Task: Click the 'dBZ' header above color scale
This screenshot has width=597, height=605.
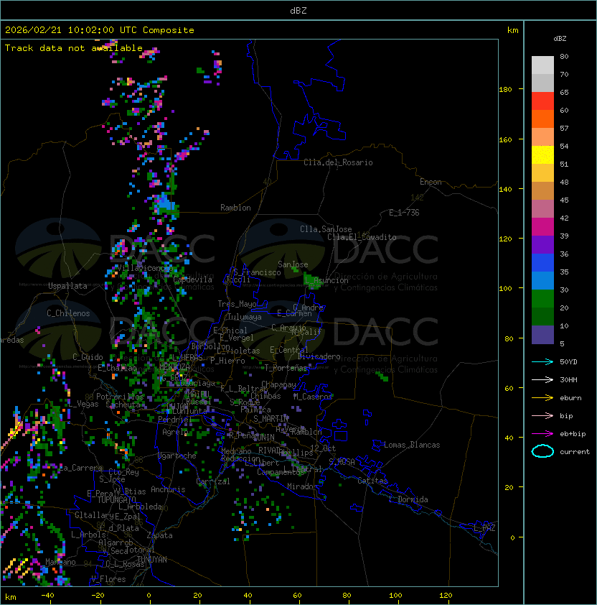Action: pos(560,39)
